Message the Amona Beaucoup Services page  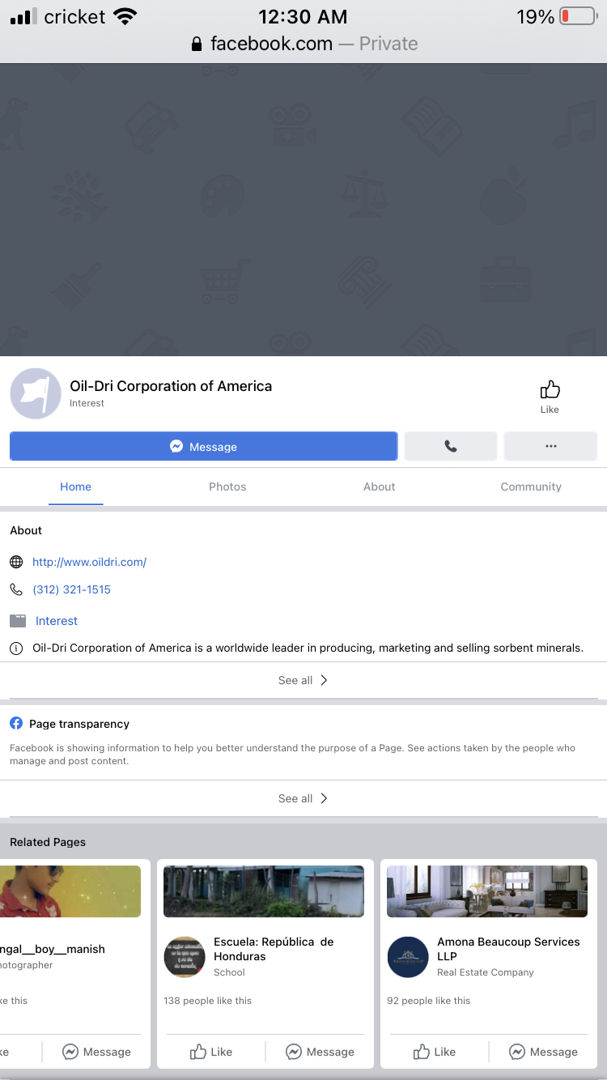point(544,1052)
